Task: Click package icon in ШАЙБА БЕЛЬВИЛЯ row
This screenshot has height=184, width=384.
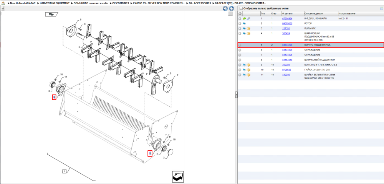Action: point(248,75)
